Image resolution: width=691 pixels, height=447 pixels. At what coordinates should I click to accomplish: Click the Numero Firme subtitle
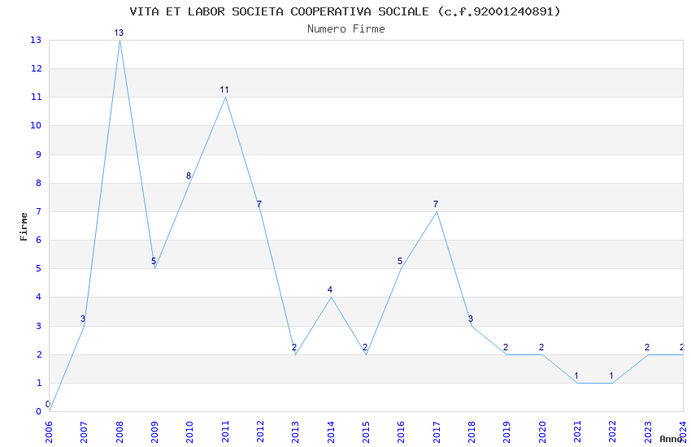click(x=346, y=29)
